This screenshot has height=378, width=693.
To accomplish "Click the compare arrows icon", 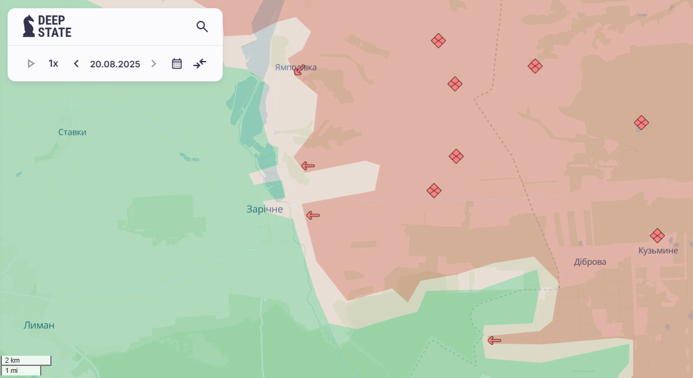I will click(200, 64).
